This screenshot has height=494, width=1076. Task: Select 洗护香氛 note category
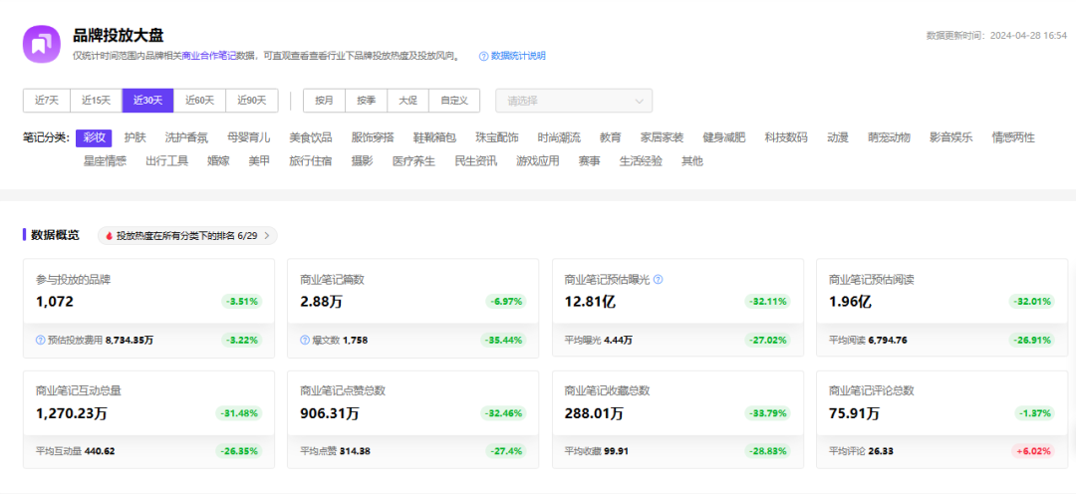(186, 137)
